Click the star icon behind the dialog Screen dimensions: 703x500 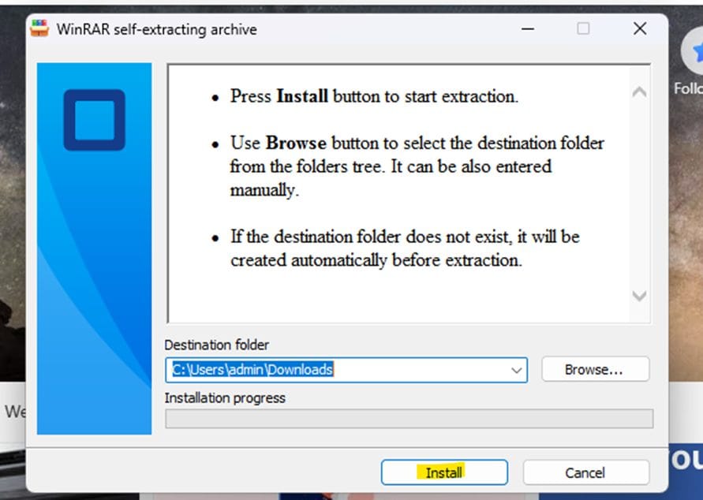(x=695, y=52)
